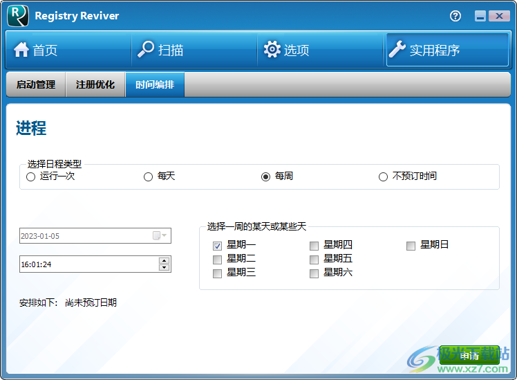Viewport: 517px width, 380px height.
Task: Choose the 不预订时间 radio option
Action: (408, 177)
